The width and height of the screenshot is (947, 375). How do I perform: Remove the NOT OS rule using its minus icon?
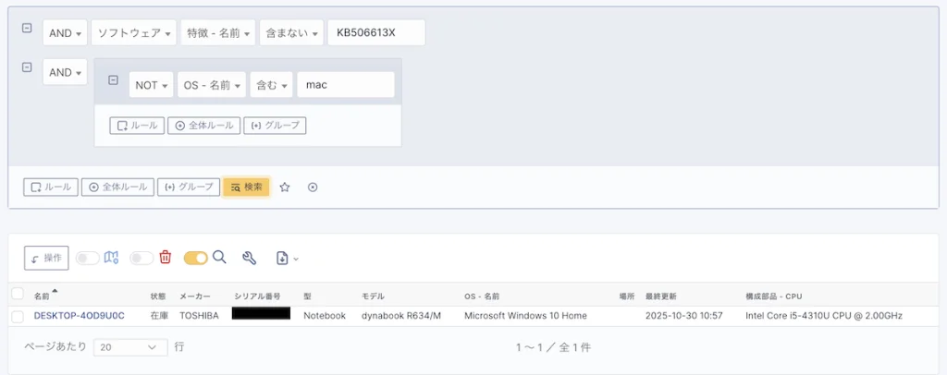(x=113, y=80)
